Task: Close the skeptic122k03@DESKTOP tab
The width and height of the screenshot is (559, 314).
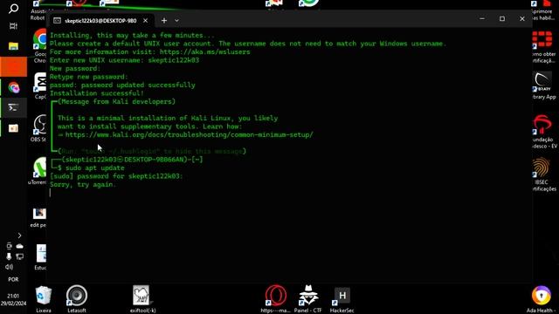Action: 146,21
